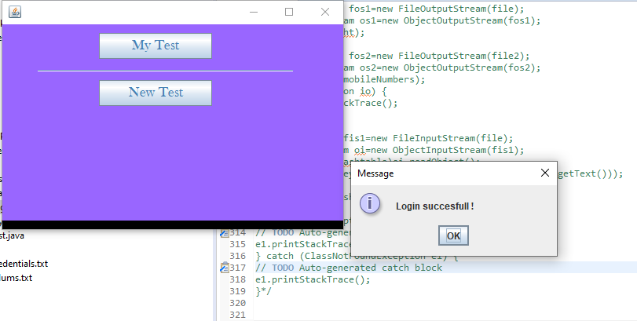637x321 pixels.
Task: Click the New Test button
Action: coord(156,93)
